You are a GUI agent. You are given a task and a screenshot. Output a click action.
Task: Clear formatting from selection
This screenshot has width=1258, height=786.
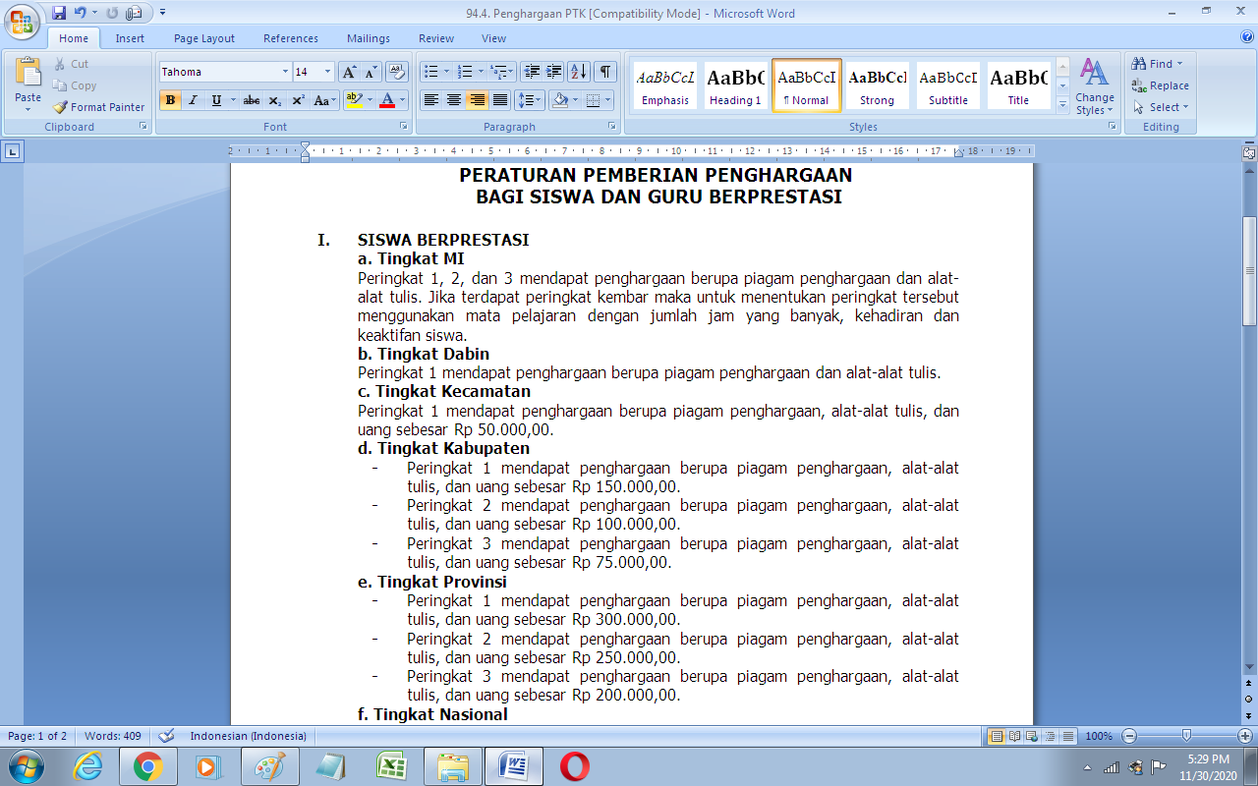pos(397,72)
